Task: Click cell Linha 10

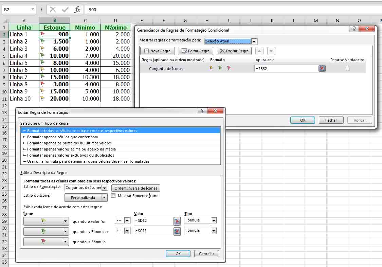Action: click(x=24, y=99)
